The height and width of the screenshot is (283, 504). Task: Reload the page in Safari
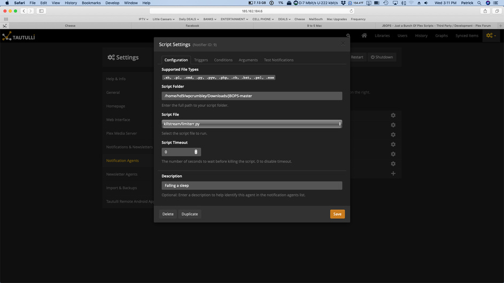coord(351,11)
